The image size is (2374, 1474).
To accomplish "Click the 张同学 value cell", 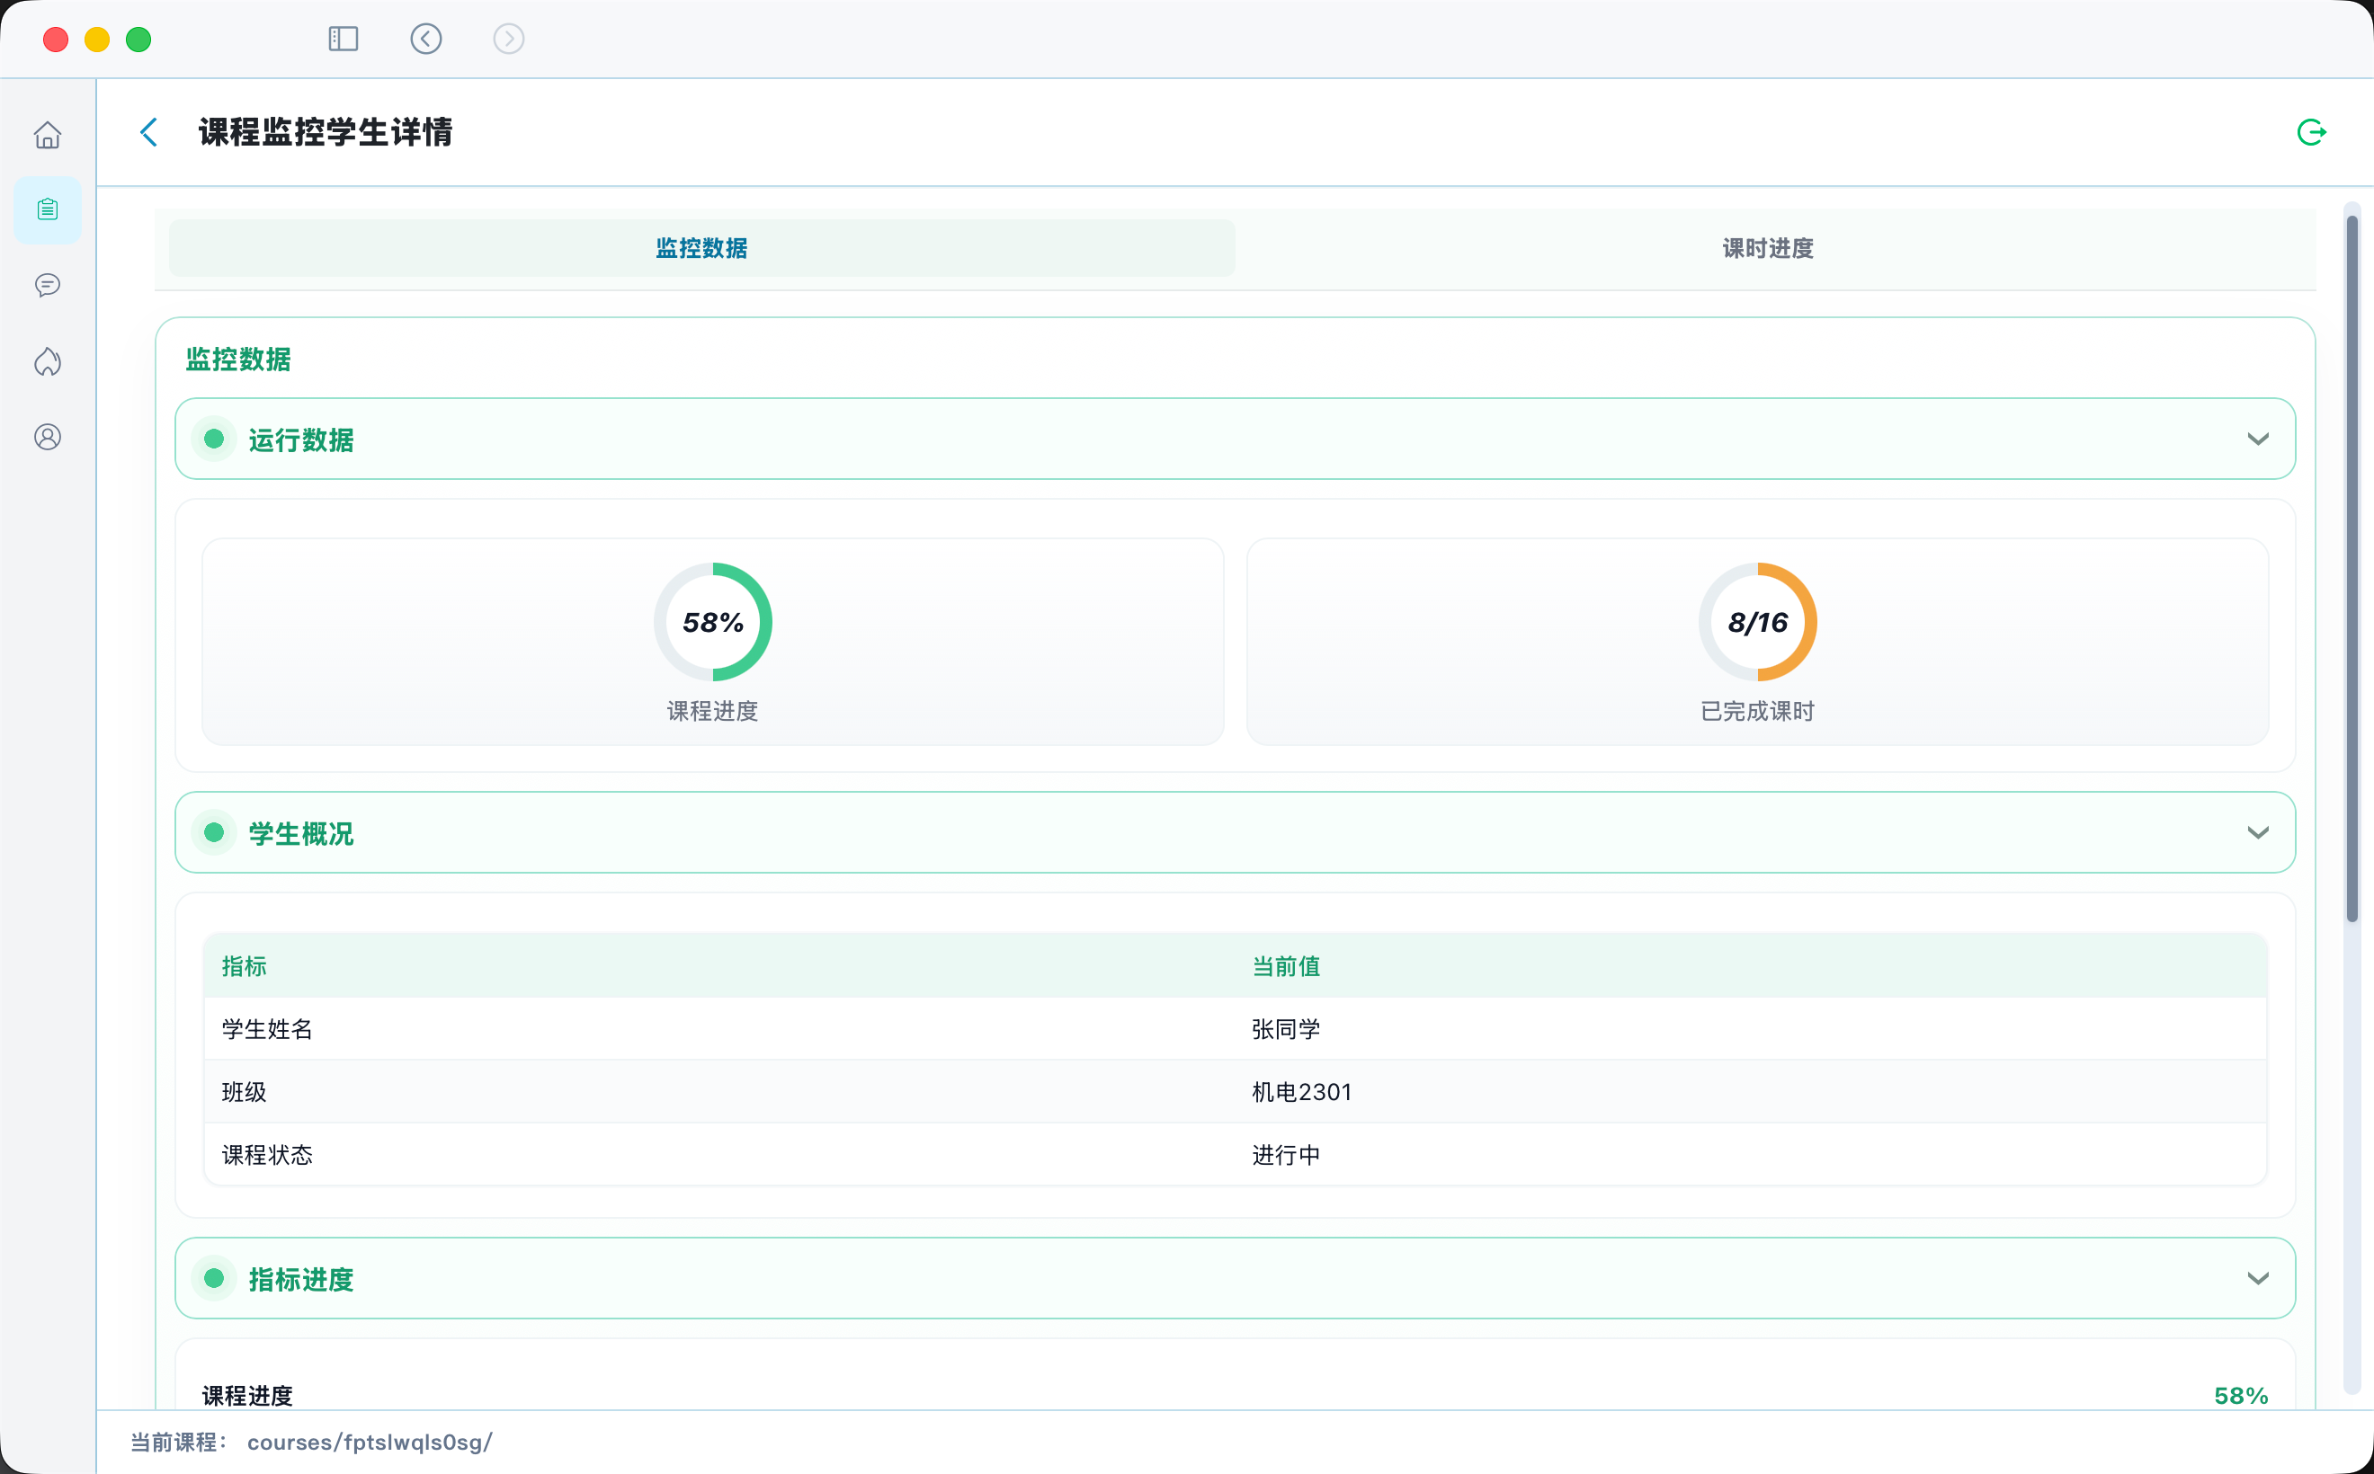I will pos(1287,1029).
